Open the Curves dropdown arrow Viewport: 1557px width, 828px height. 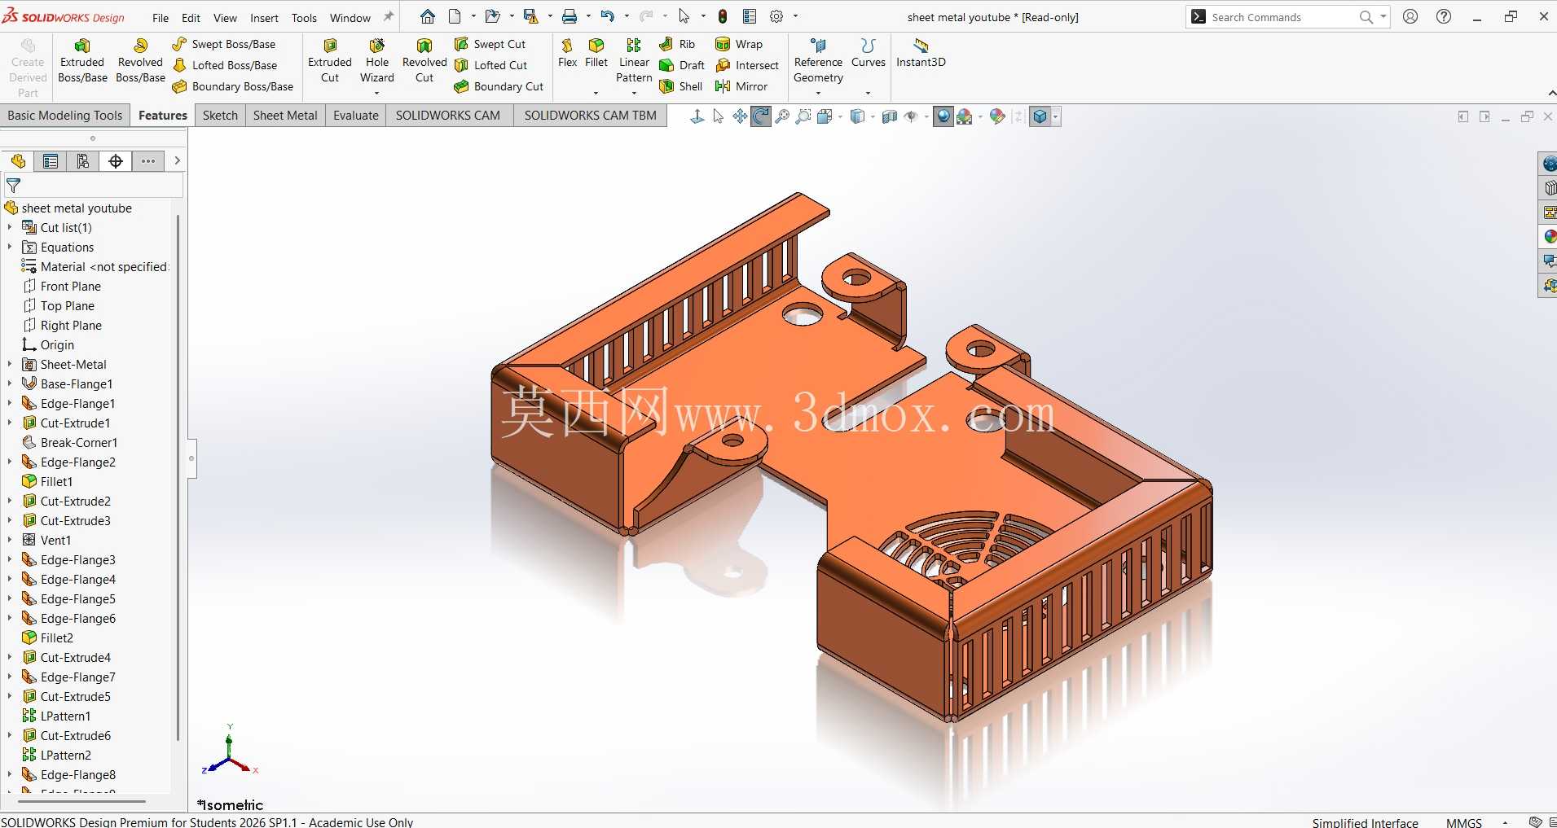(x=868, y=93)
